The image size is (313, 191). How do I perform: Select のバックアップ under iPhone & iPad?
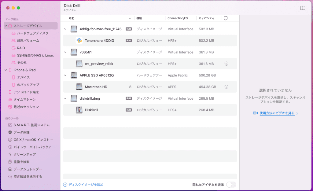(x=28, y=85)
